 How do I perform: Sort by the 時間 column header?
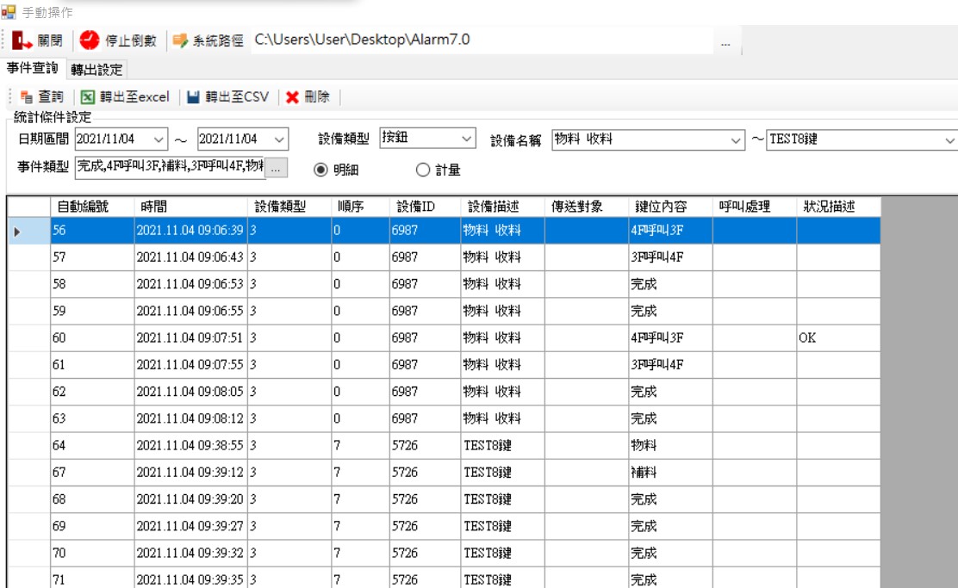(191, 207)
